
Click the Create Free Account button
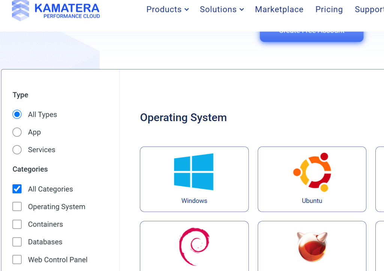click(x=312, y=36)
